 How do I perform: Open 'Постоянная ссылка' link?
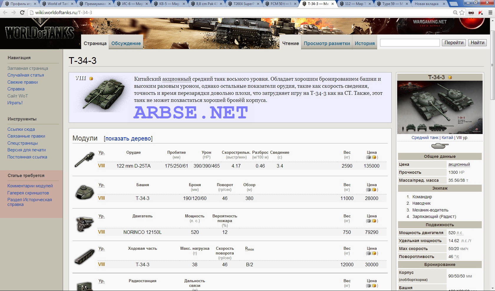(x=27, y=157)
